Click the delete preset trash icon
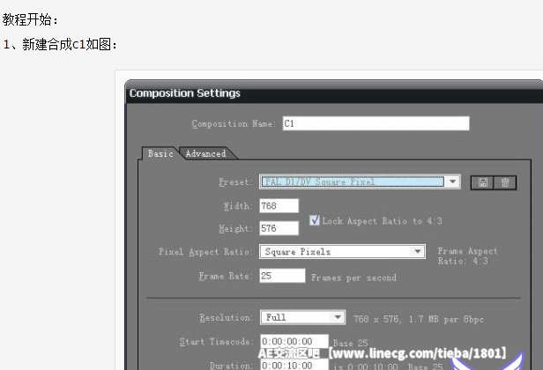 504,182
